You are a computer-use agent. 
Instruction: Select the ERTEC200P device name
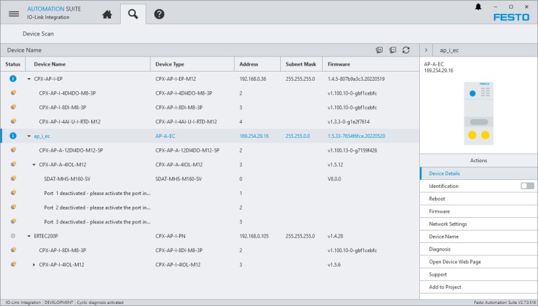pyautogui.click(x=46, y=236)
